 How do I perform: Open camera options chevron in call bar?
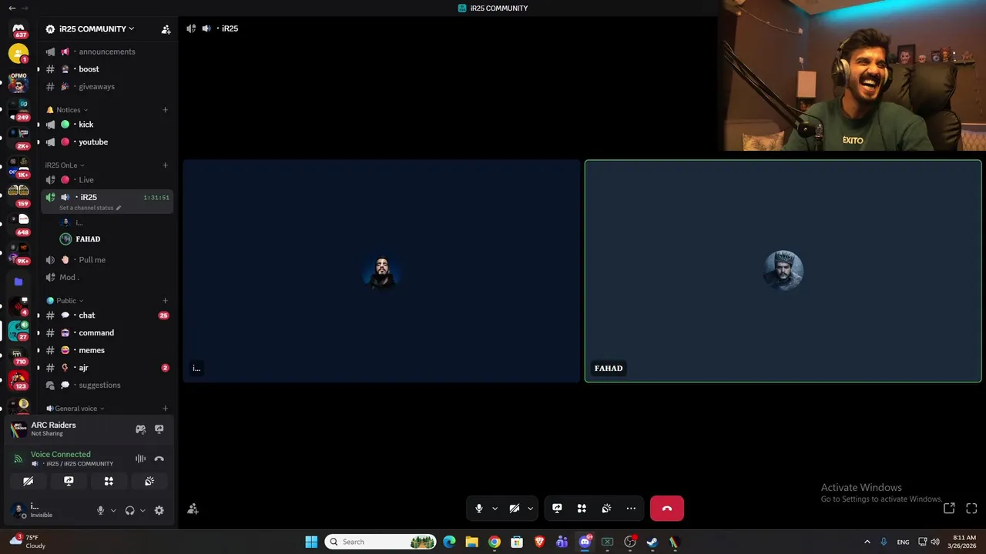pyautogui.click(x=530, y=509)
